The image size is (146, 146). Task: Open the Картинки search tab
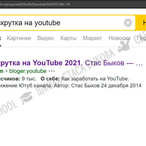tap(19, 38)
